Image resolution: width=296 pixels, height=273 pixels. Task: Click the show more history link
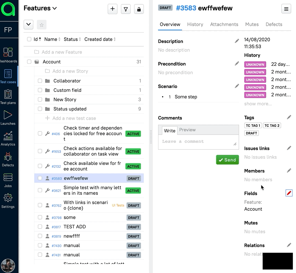click(258, 104)
